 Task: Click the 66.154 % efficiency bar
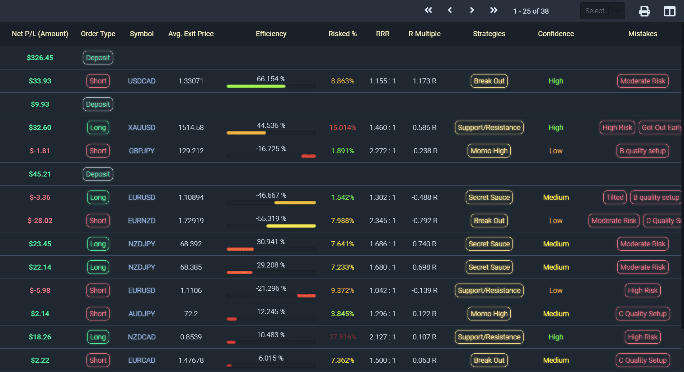271,86
